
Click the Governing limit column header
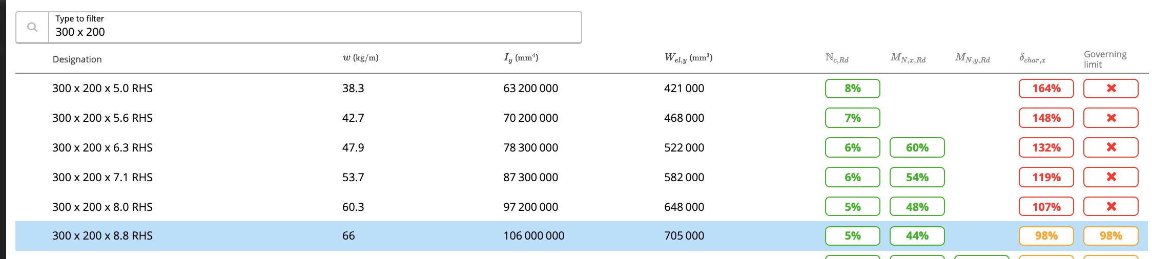point(1105,59)
